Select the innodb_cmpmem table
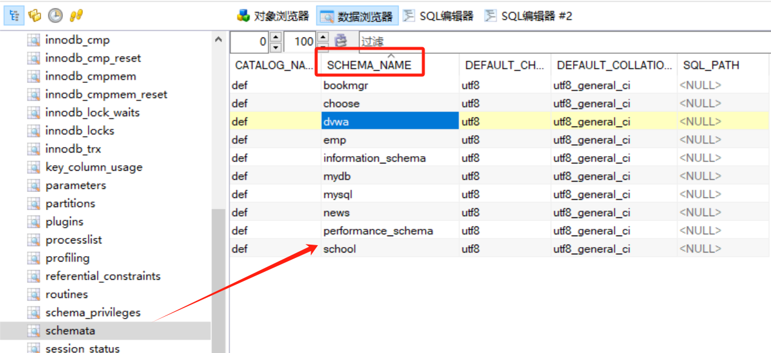 click(90, 76)
